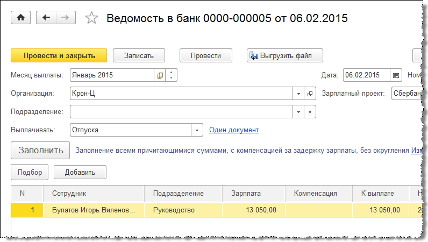
Task: Open month selector for Месяц выплаты
Action: (x=160, y=75)
